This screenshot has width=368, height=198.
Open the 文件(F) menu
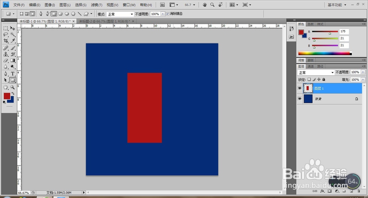(19, 5)
